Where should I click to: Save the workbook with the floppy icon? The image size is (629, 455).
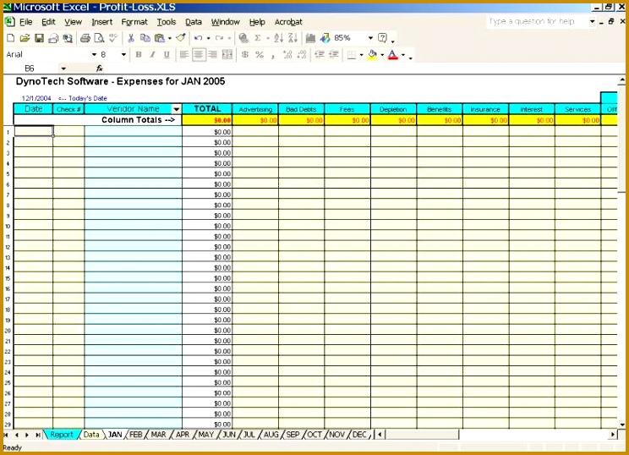pyautogui.click(x=39, y=38)
